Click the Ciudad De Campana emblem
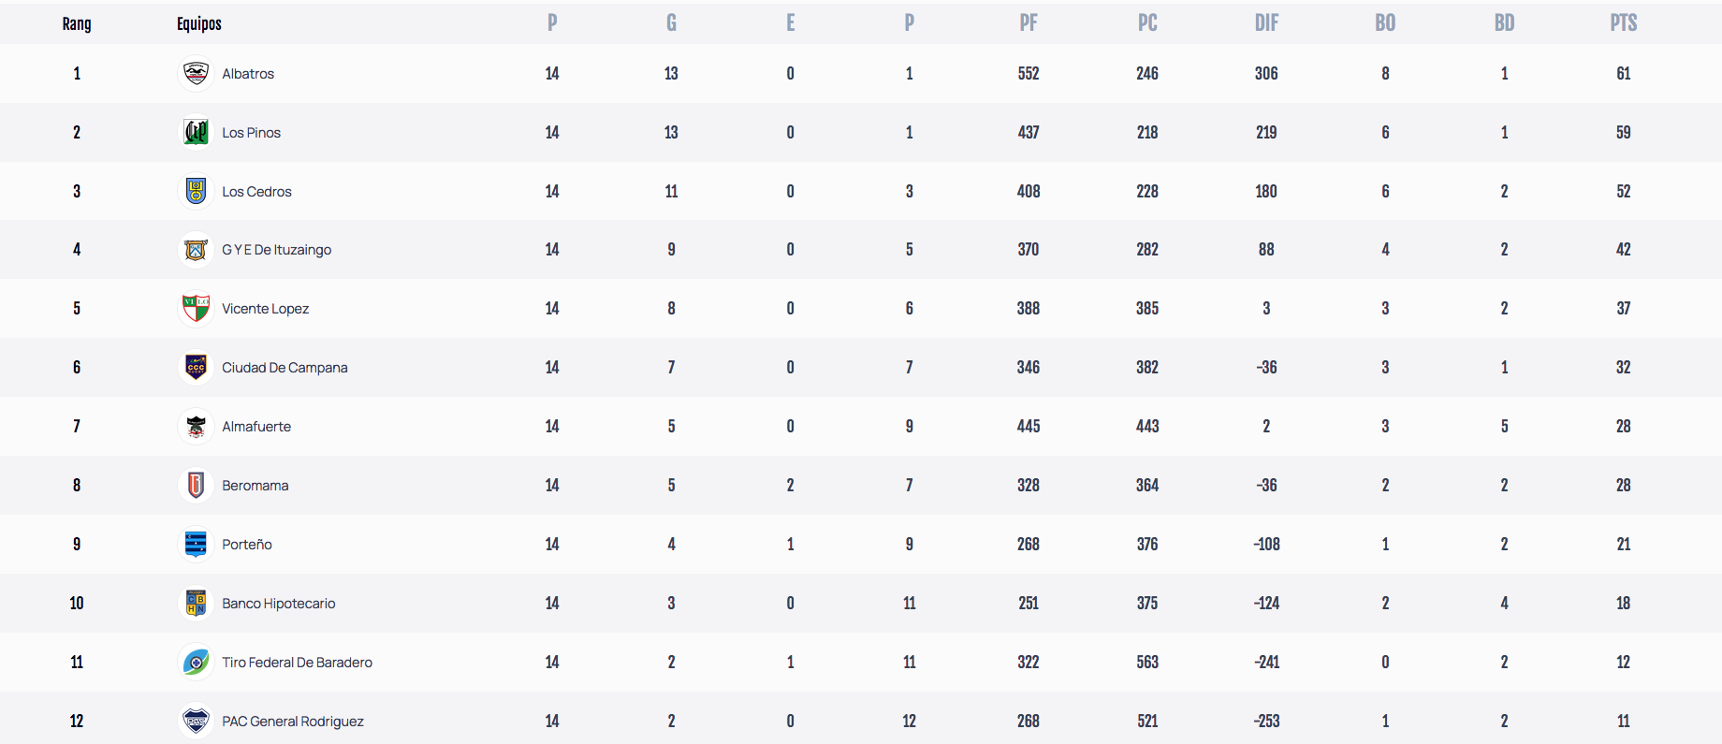 pyautogui.click(x=196, y=367)
